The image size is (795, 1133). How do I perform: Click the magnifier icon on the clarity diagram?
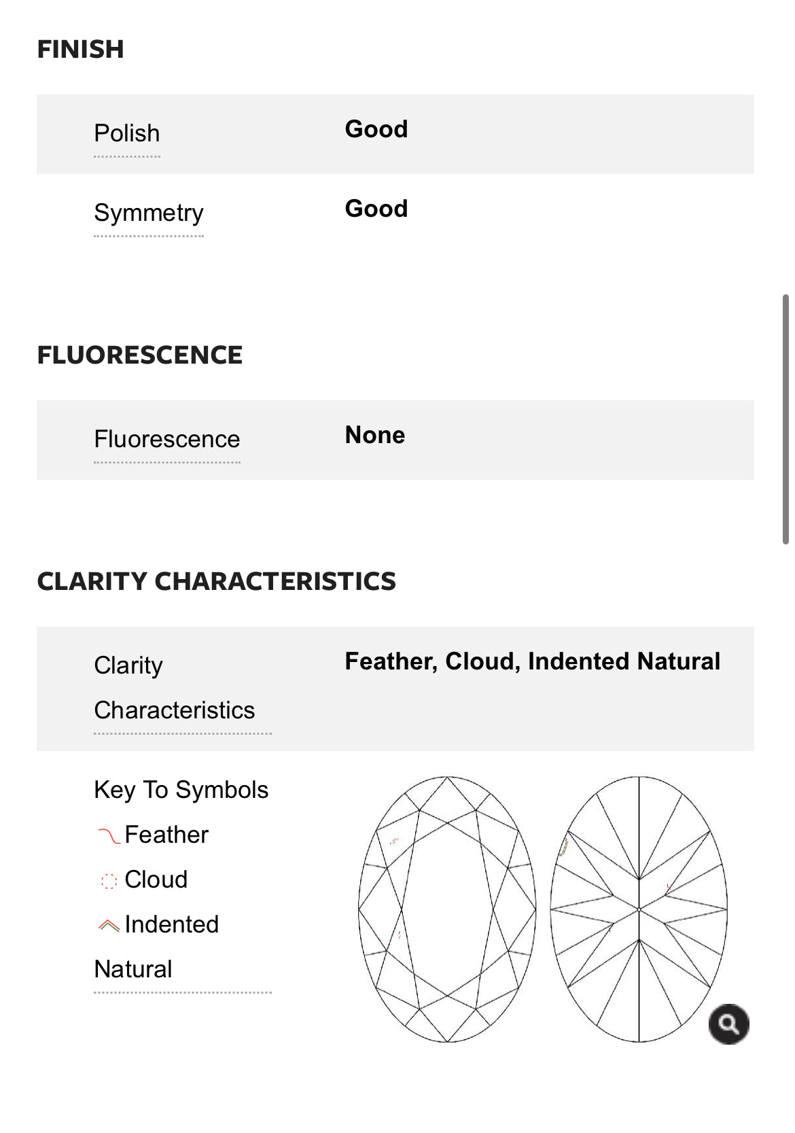point(728,1024)
